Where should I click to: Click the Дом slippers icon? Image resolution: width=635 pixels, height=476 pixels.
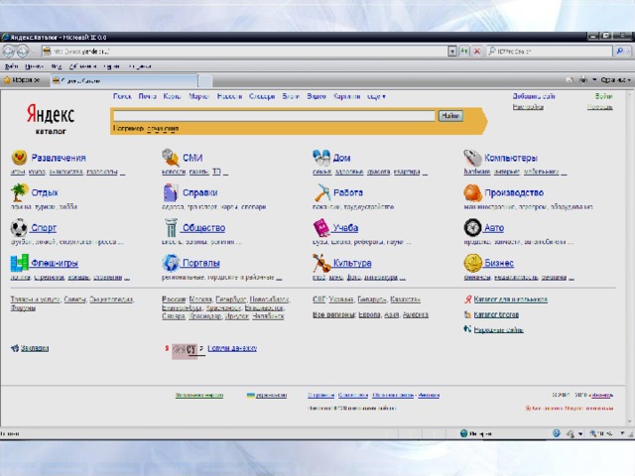(321, 158)
